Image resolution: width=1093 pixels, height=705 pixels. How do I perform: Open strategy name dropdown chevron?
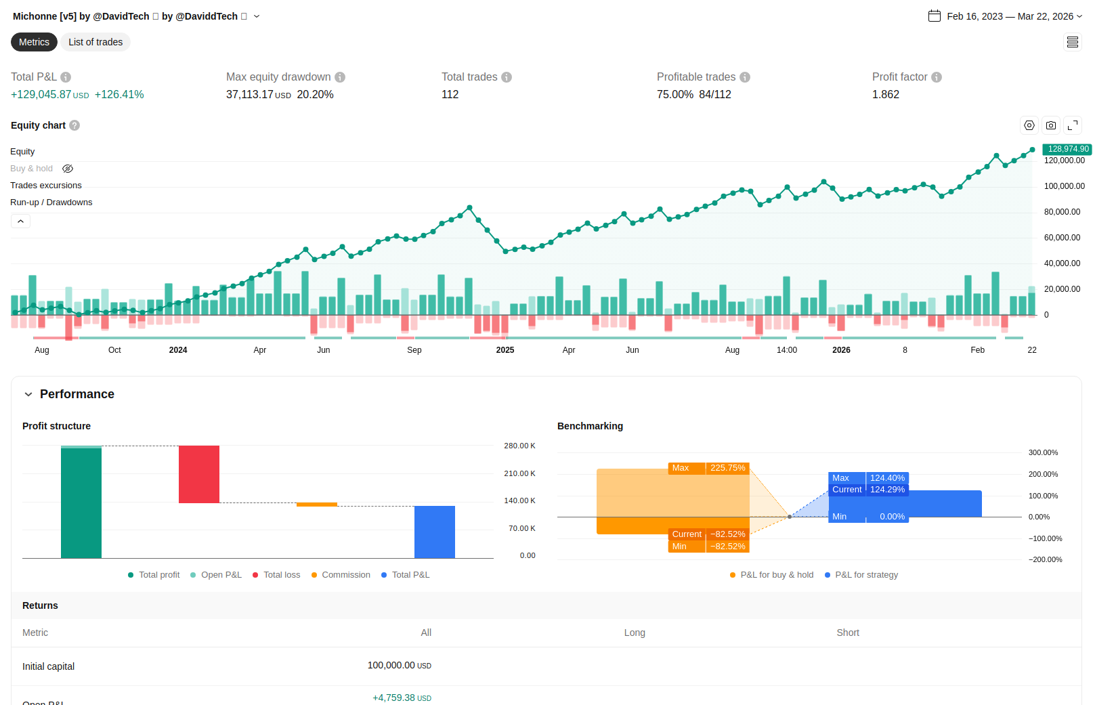pos(257,16)
